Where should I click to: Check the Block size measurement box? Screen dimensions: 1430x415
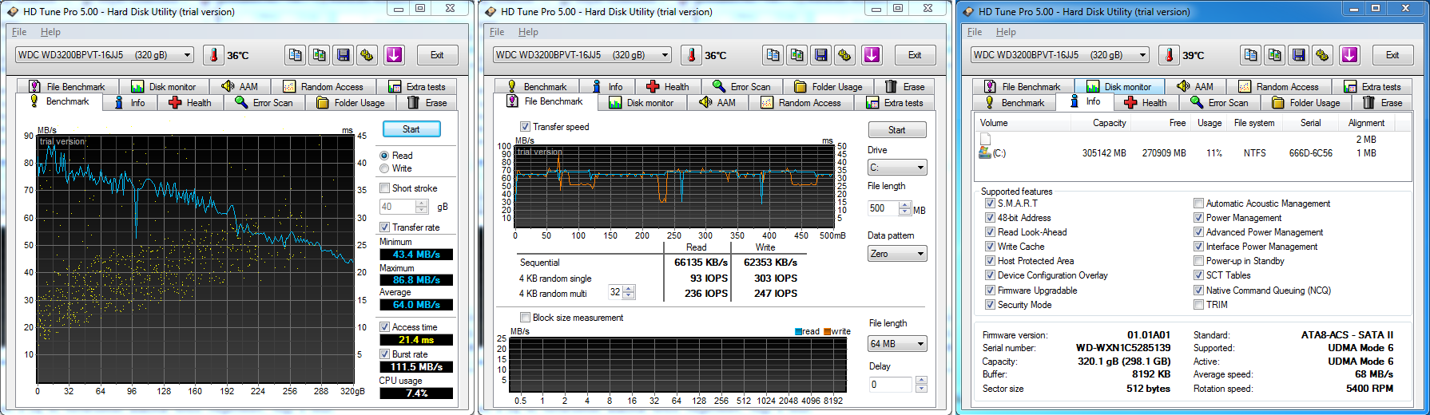525,318
